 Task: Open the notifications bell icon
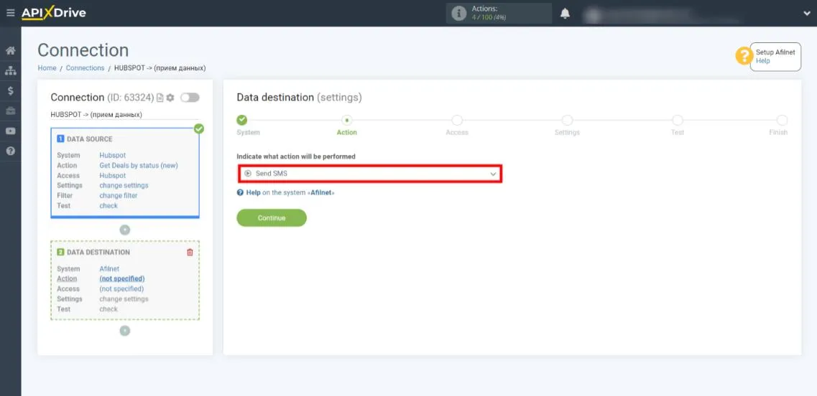coord(566,14)
